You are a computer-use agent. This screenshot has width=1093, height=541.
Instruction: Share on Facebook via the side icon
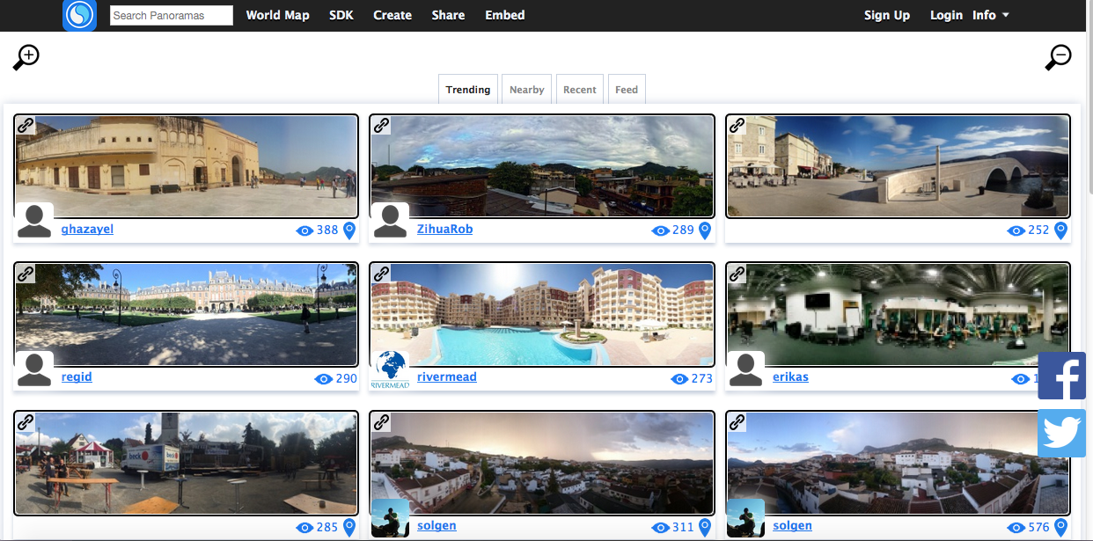1061,377
